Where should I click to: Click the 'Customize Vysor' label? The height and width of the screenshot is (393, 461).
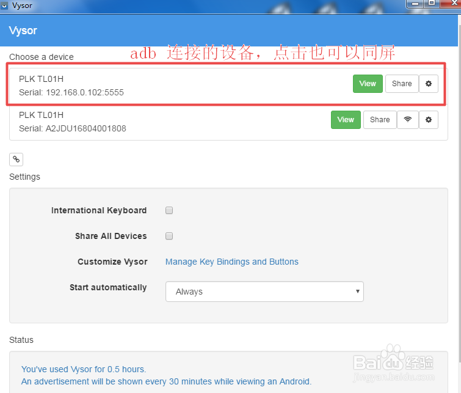pos(112,262)
